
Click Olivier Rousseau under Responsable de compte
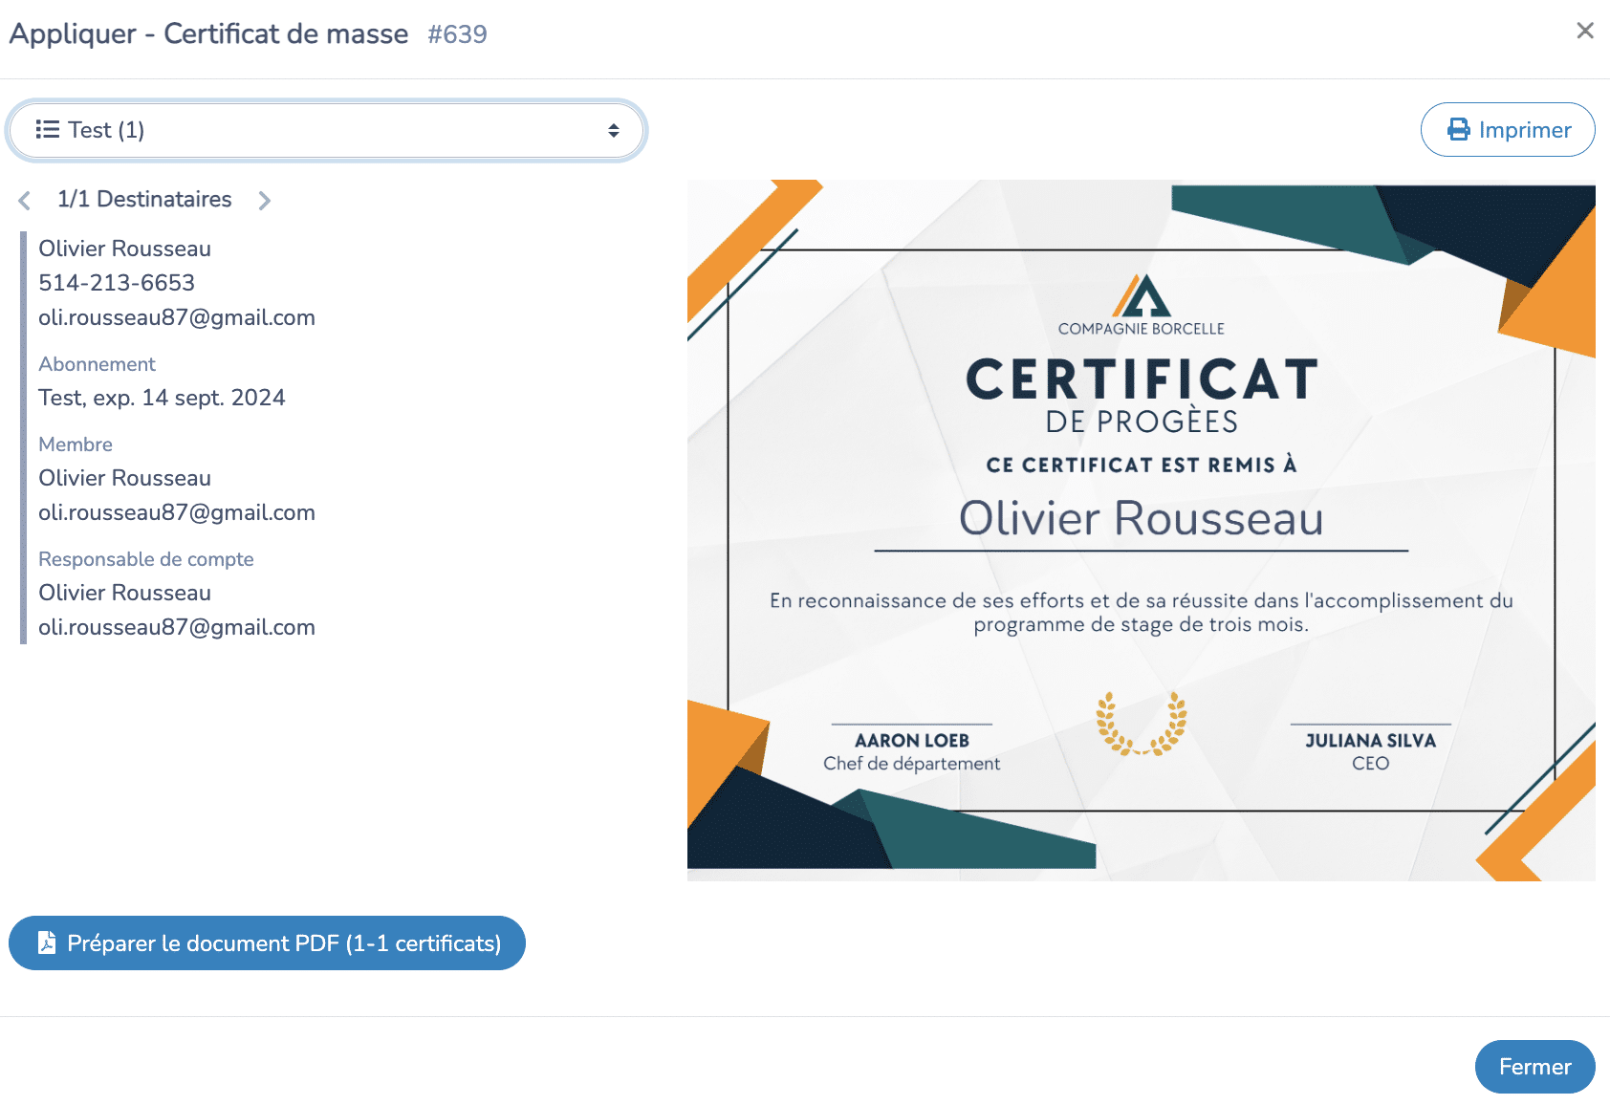tap(124, 593)
